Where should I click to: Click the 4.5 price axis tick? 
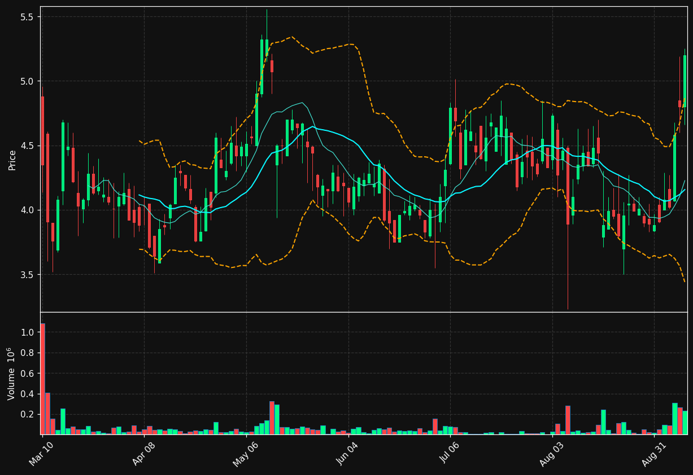[28, 146]
